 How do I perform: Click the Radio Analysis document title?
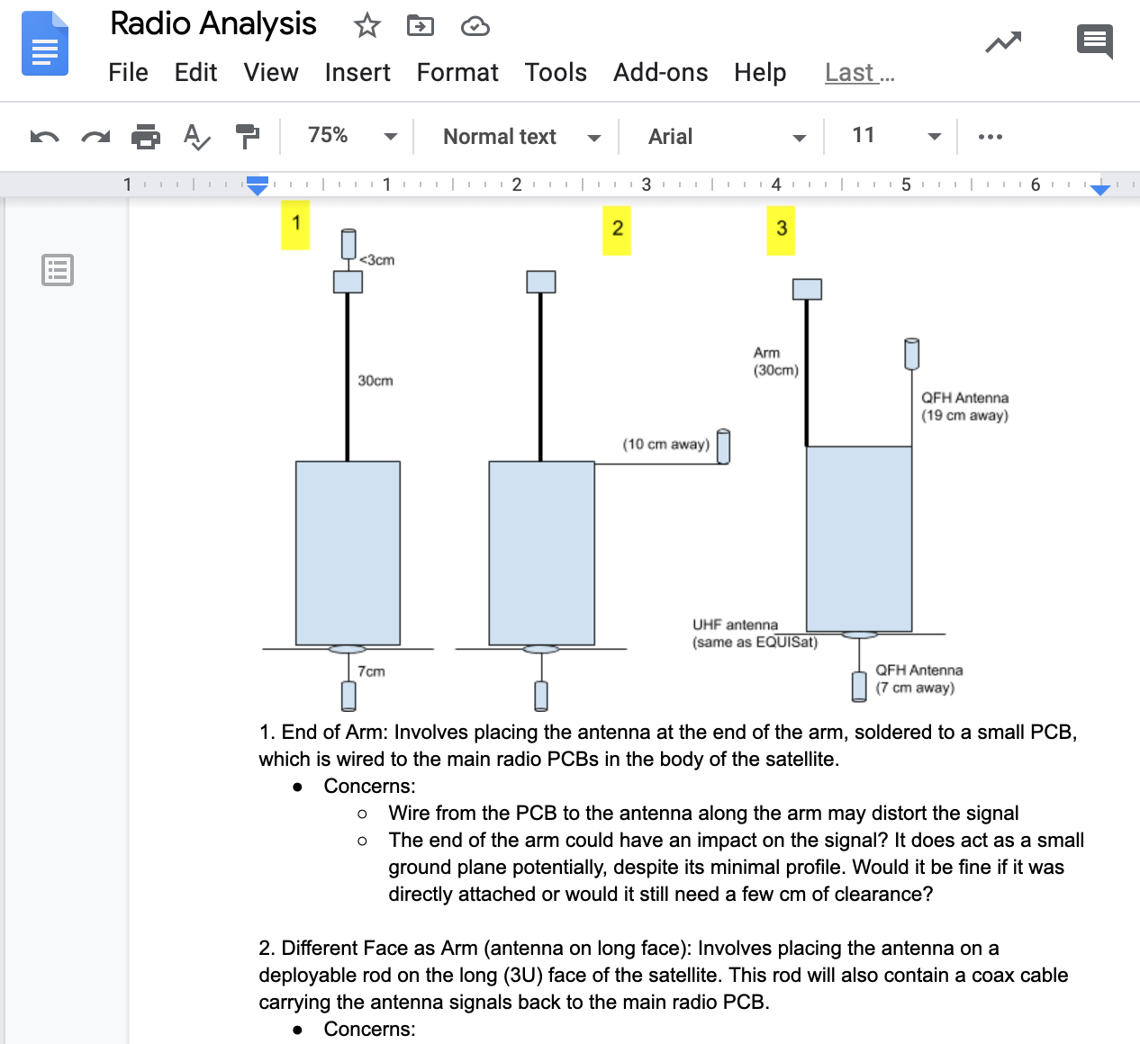point(213,24)
